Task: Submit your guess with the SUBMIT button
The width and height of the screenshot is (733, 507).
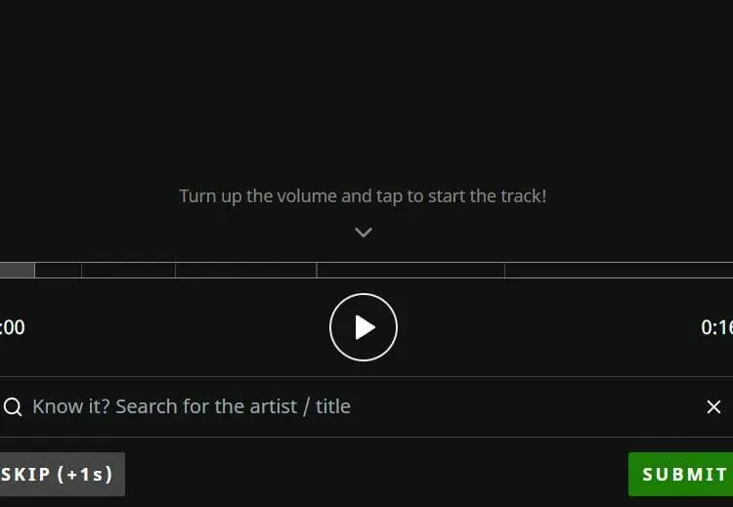Action: coord(680,474)
